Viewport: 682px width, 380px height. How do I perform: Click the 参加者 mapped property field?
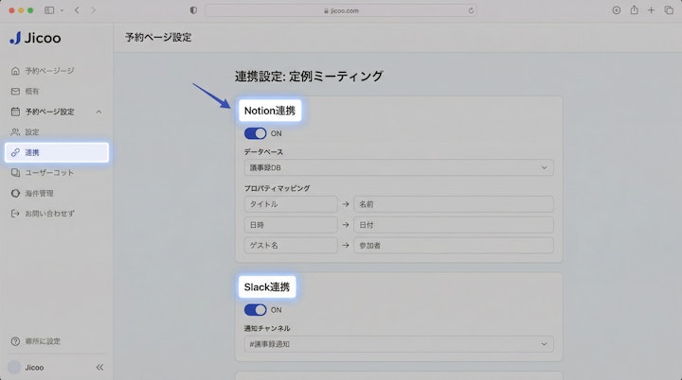click(x=453, y=246)
